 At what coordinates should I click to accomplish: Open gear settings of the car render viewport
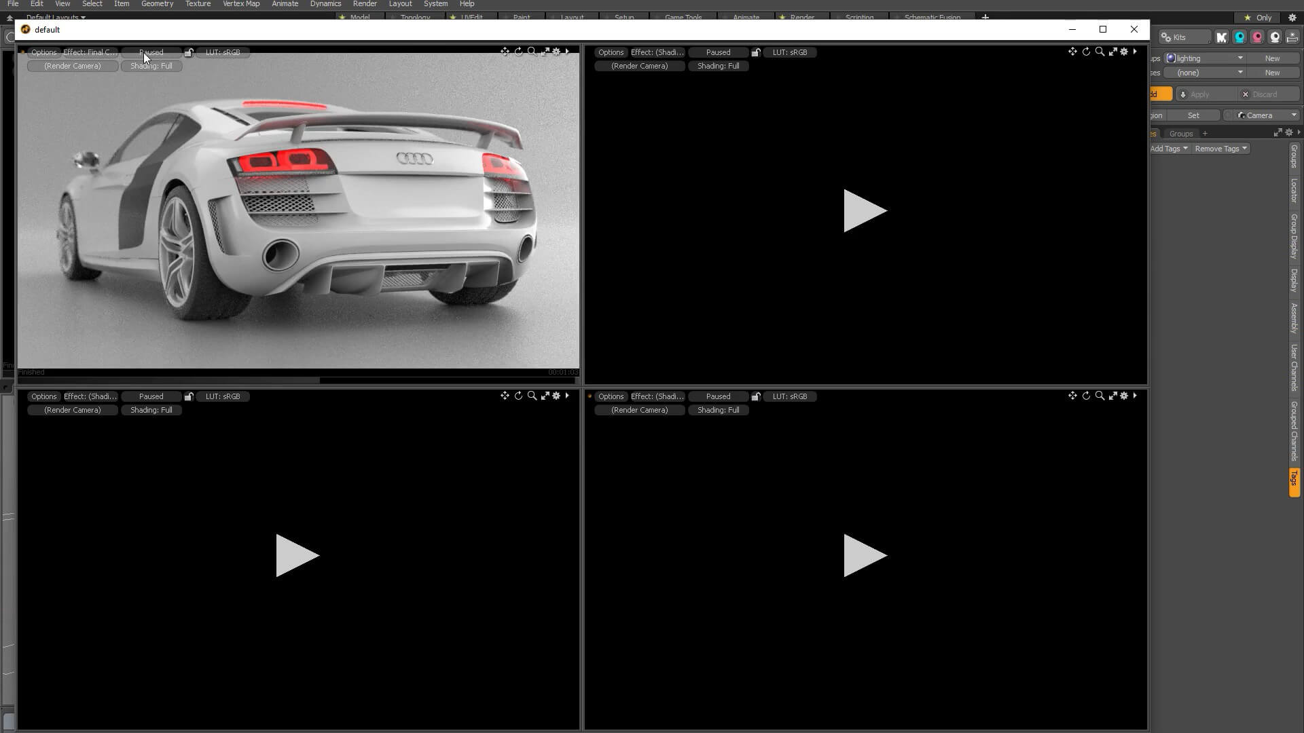[x=556, y=52]
